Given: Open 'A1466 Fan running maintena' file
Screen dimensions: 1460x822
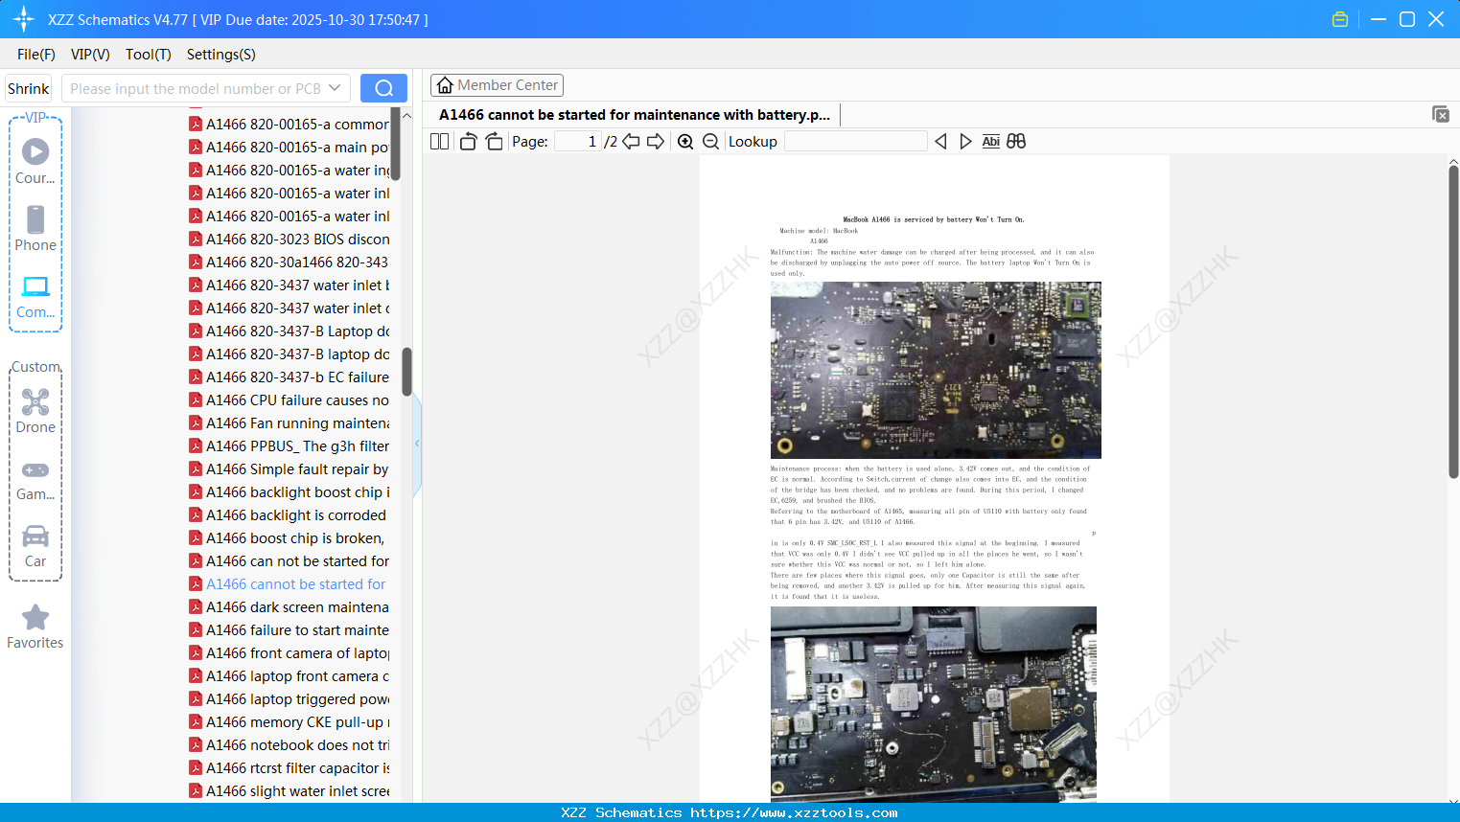Looking at the screenshot, I should (x=289, y=423).
